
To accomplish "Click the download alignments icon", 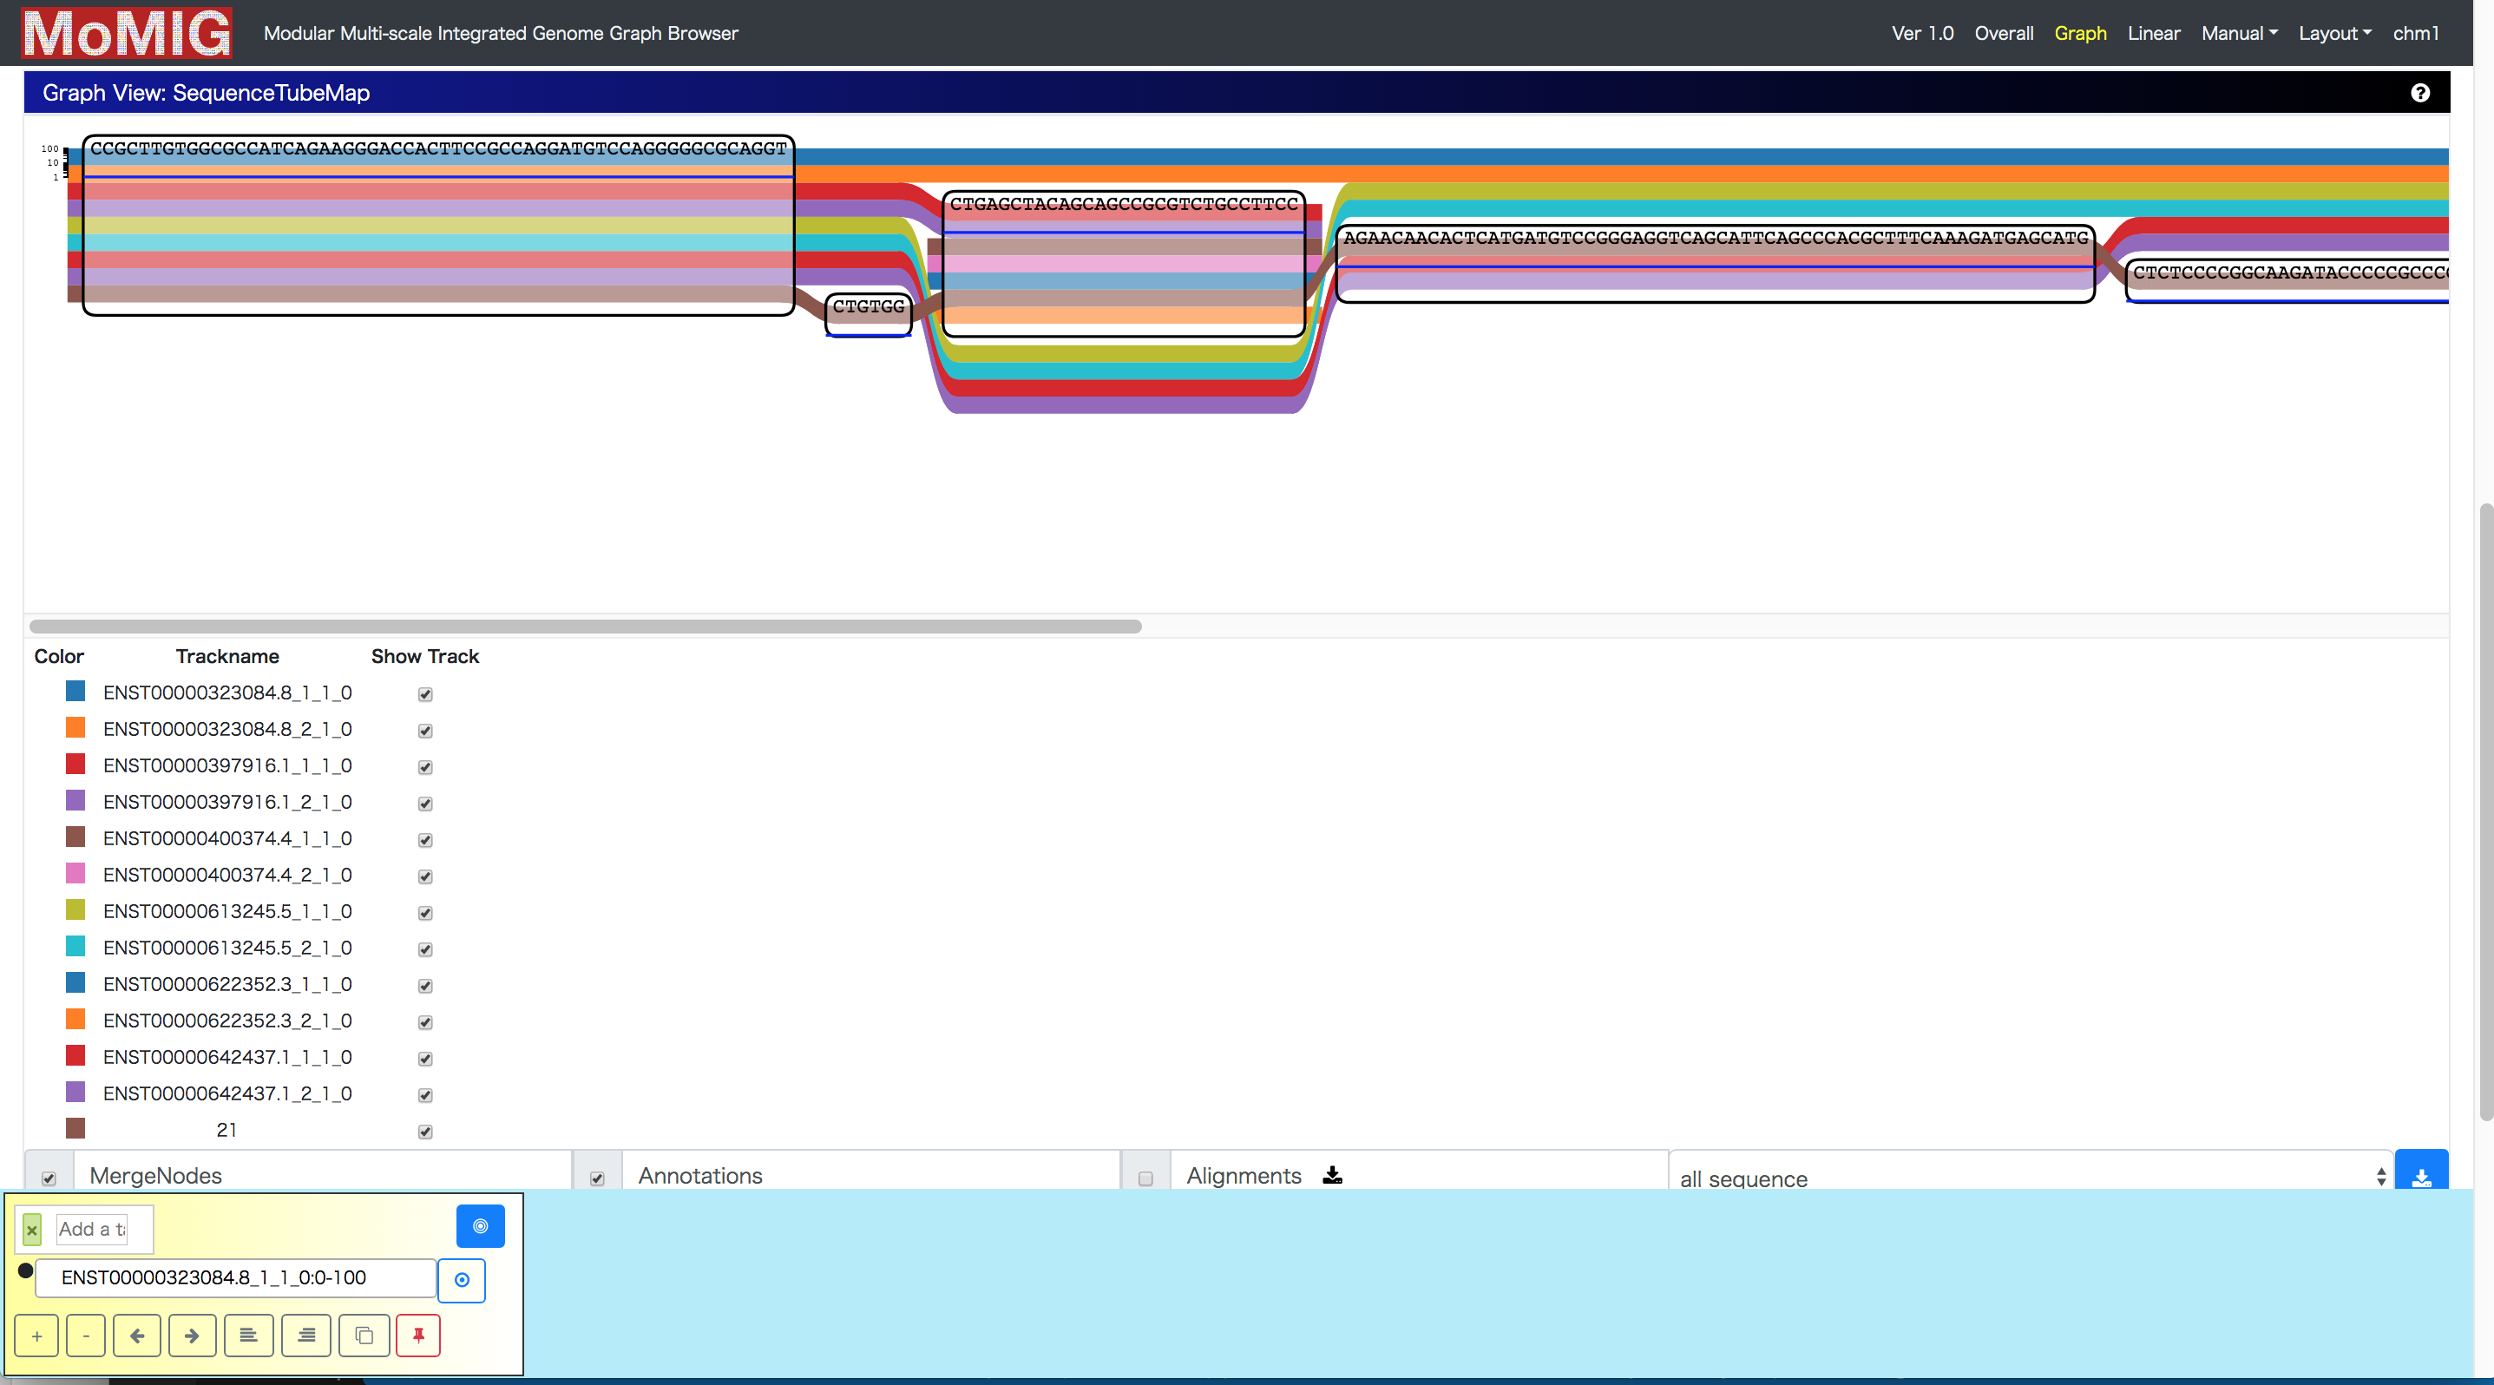I will (x=1336, y=1175).
